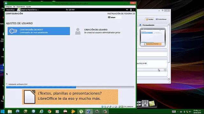Open File Explorer from the taskbar

coord(10,111)
